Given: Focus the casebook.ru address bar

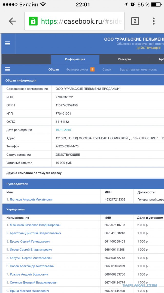Looking at the screenshot, I should pos(74,21).
